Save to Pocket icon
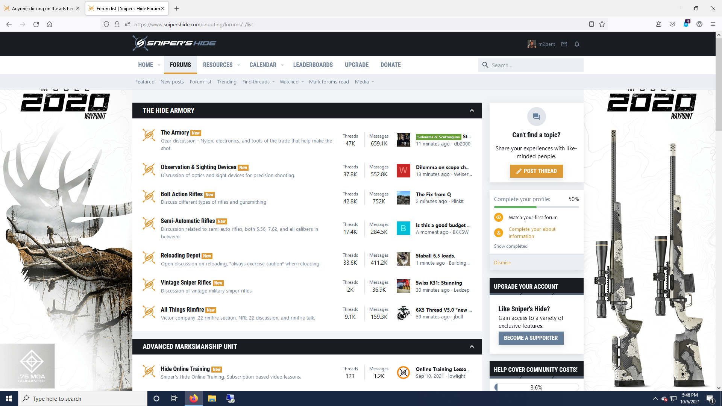Image resolution: width=722 pixels, height=406 pixels. 672,24
